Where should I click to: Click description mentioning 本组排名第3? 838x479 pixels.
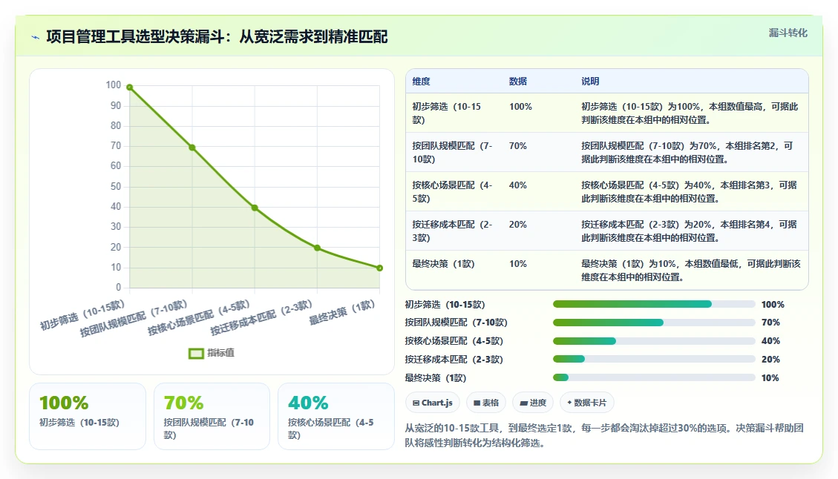point(690,192)
